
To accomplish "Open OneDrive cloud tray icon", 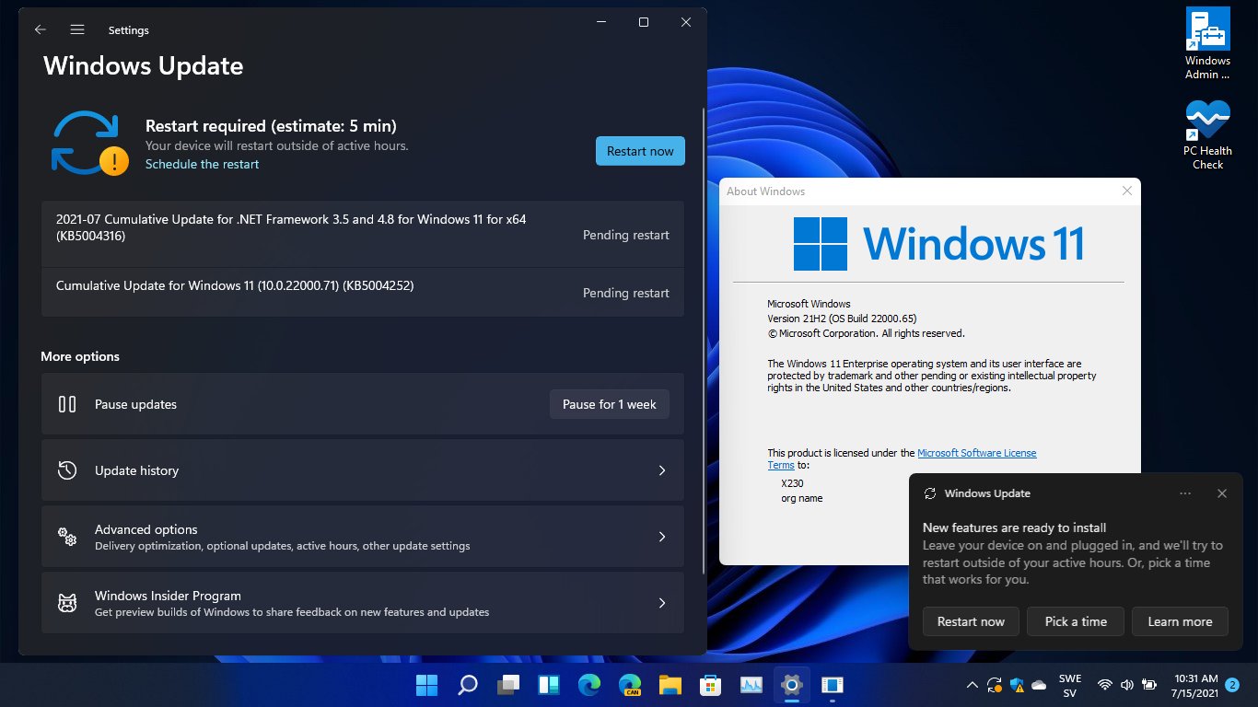I will coord(1040,685).
